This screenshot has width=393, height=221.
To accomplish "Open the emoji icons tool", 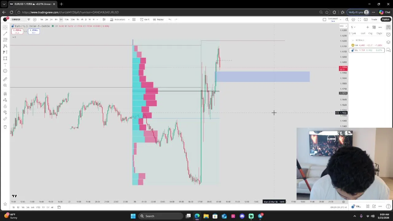I will pyautogui.click(x=5, y=71).
